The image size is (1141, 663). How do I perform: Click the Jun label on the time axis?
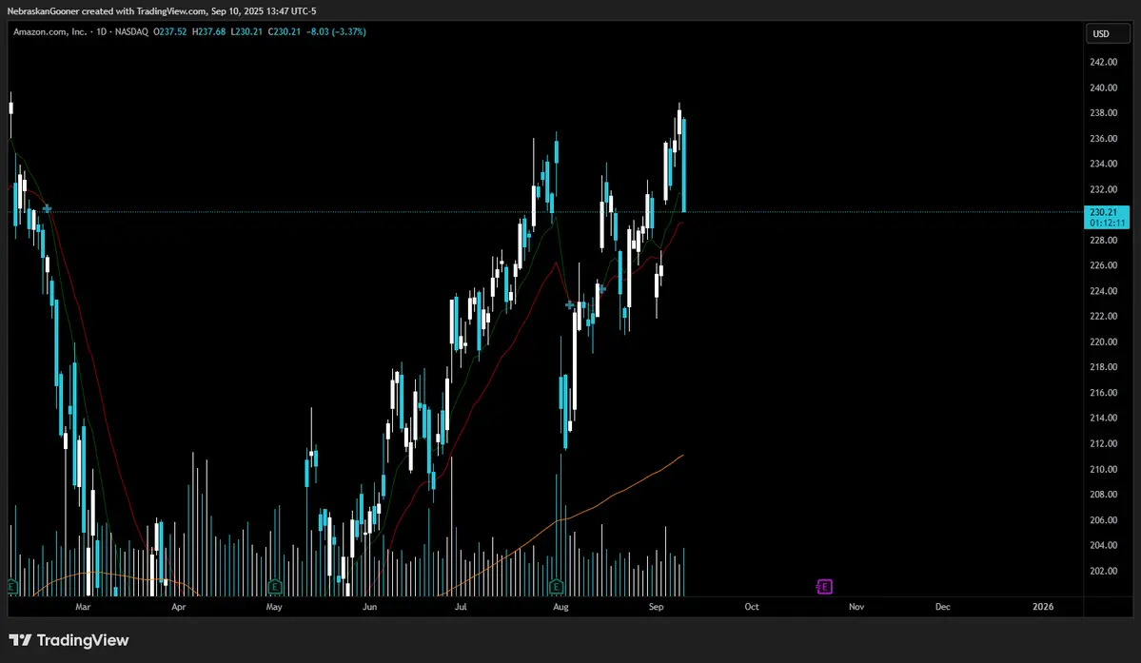[369, 606]
